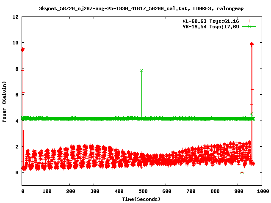This screenshot has height=203, width=271.
Task: Click the green spike peak near 500 seconds
Action: tap(141, 71)
